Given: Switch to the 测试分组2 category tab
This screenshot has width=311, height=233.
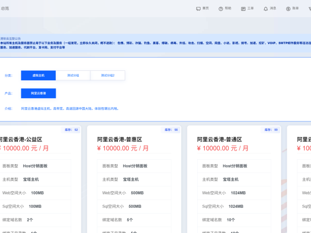Looking at the screenshot, I should pos(108,75).
